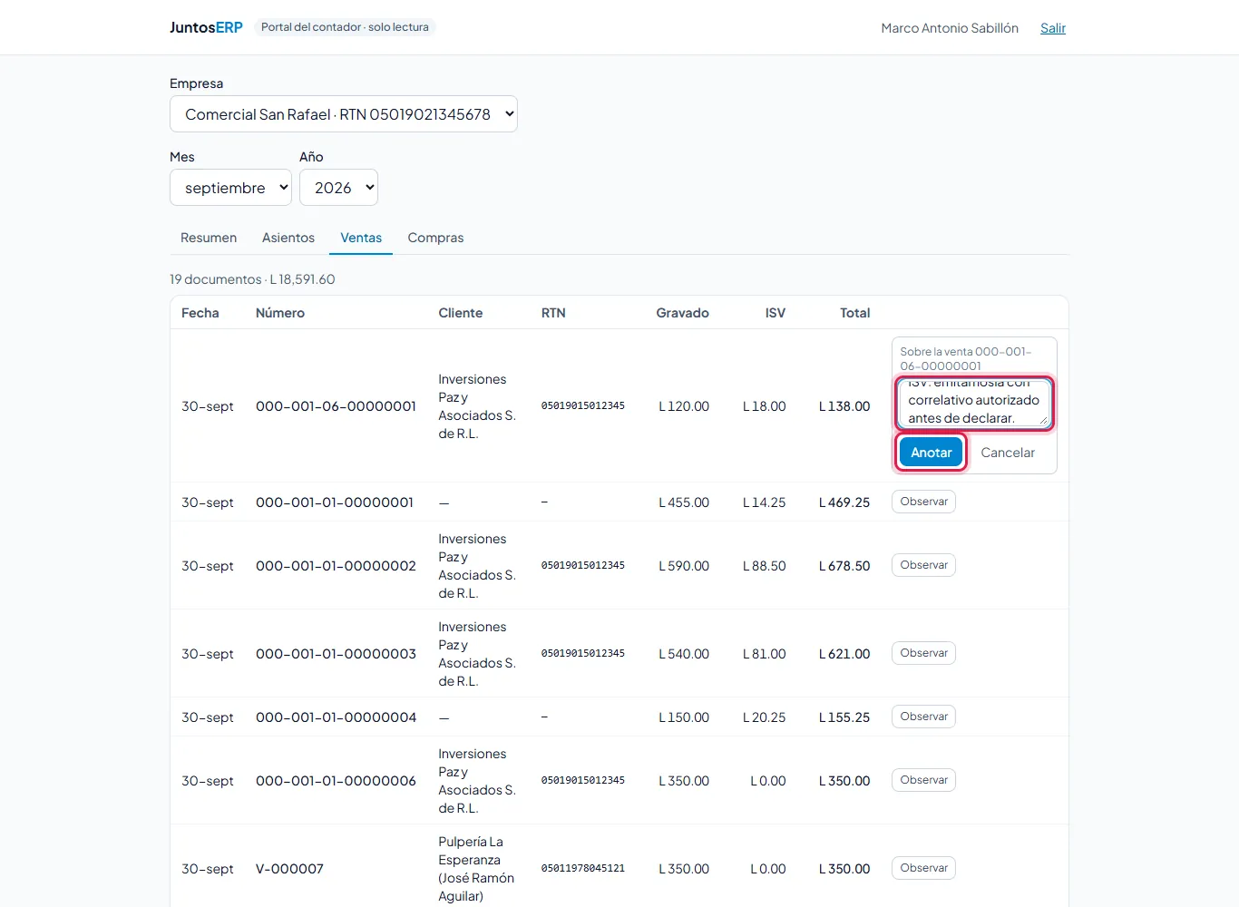Click the total L 138.00

click(x=844, y=406)
